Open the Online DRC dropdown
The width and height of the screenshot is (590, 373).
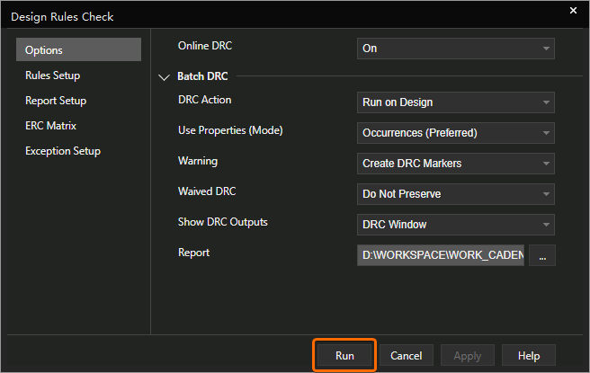tap(455, 49)
